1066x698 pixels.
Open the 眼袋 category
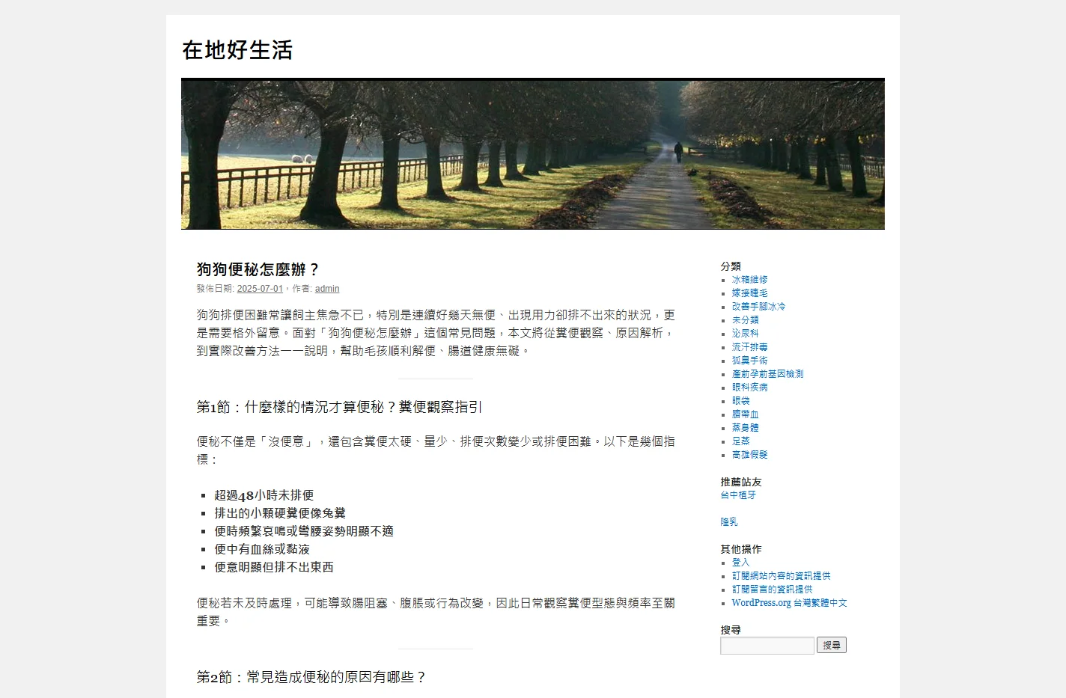(740, 401)
